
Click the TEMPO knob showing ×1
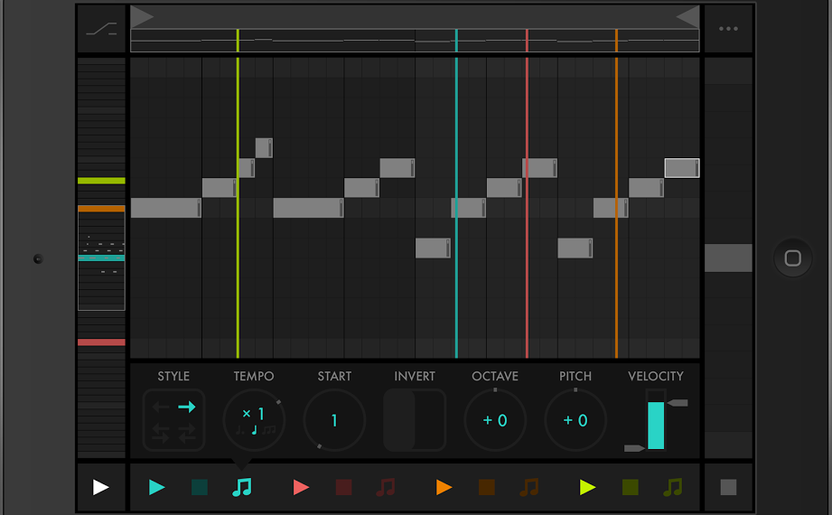(x=254, y=420)
